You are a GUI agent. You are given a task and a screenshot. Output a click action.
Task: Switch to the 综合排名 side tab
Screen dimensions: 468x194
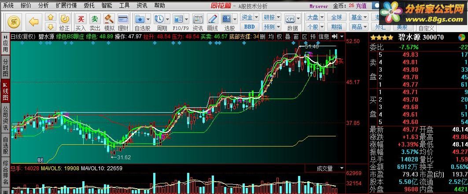pos(5,172)
